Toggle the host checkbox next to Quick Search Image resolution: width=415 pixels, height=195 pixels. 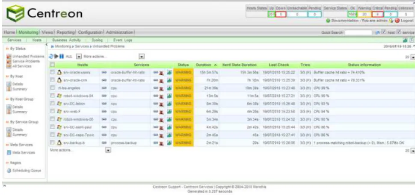point(383,32)
